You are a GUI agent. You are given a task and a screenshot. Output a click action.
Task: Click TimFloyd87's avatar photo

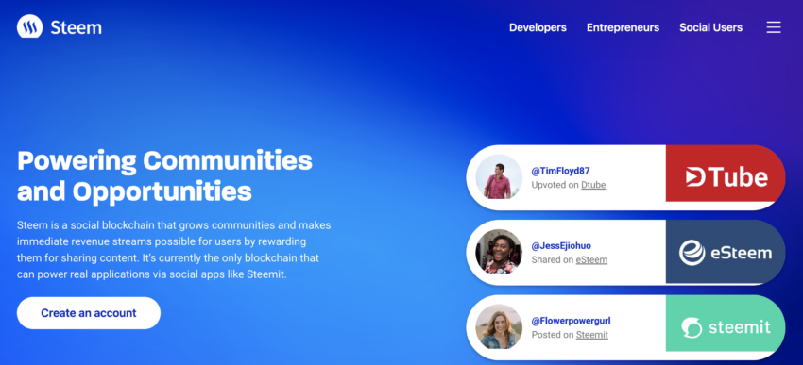coord(498,177)
